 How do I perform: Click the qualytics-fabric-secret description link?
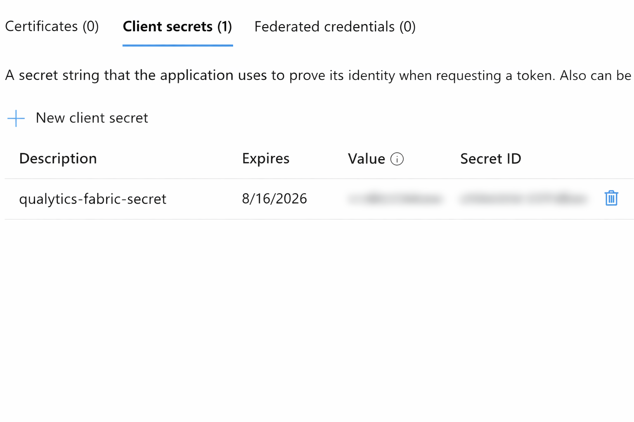pyautogui.click(x=92, y=199)
